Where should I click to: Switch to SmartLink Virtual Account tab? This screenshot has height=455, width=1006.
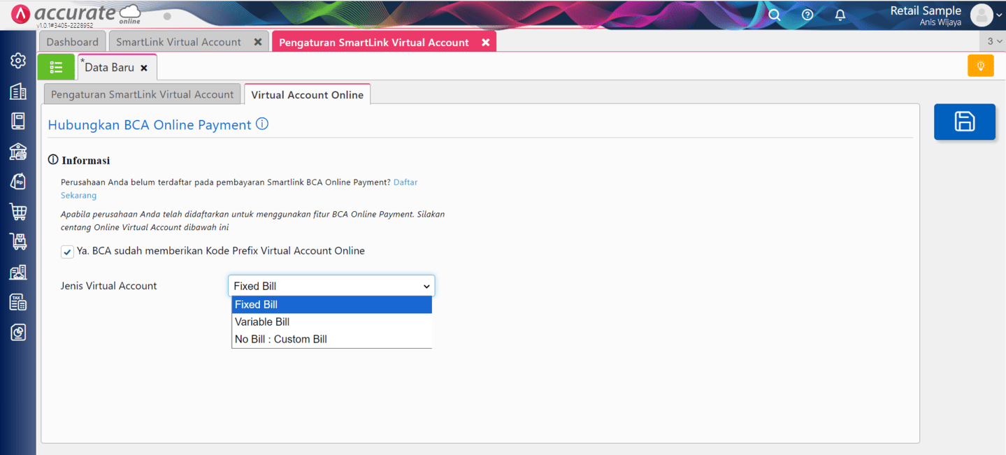pyautogui.click(x=179, y=42)
